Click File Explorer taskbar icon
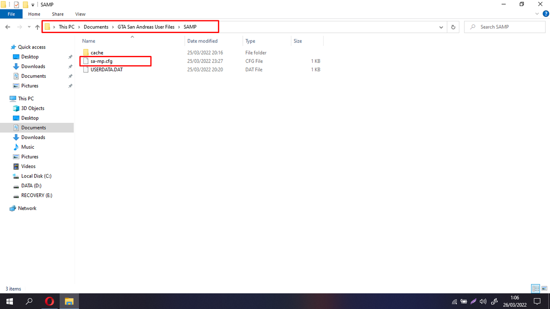The image size is (550, 309). click(x=69, y=301)
